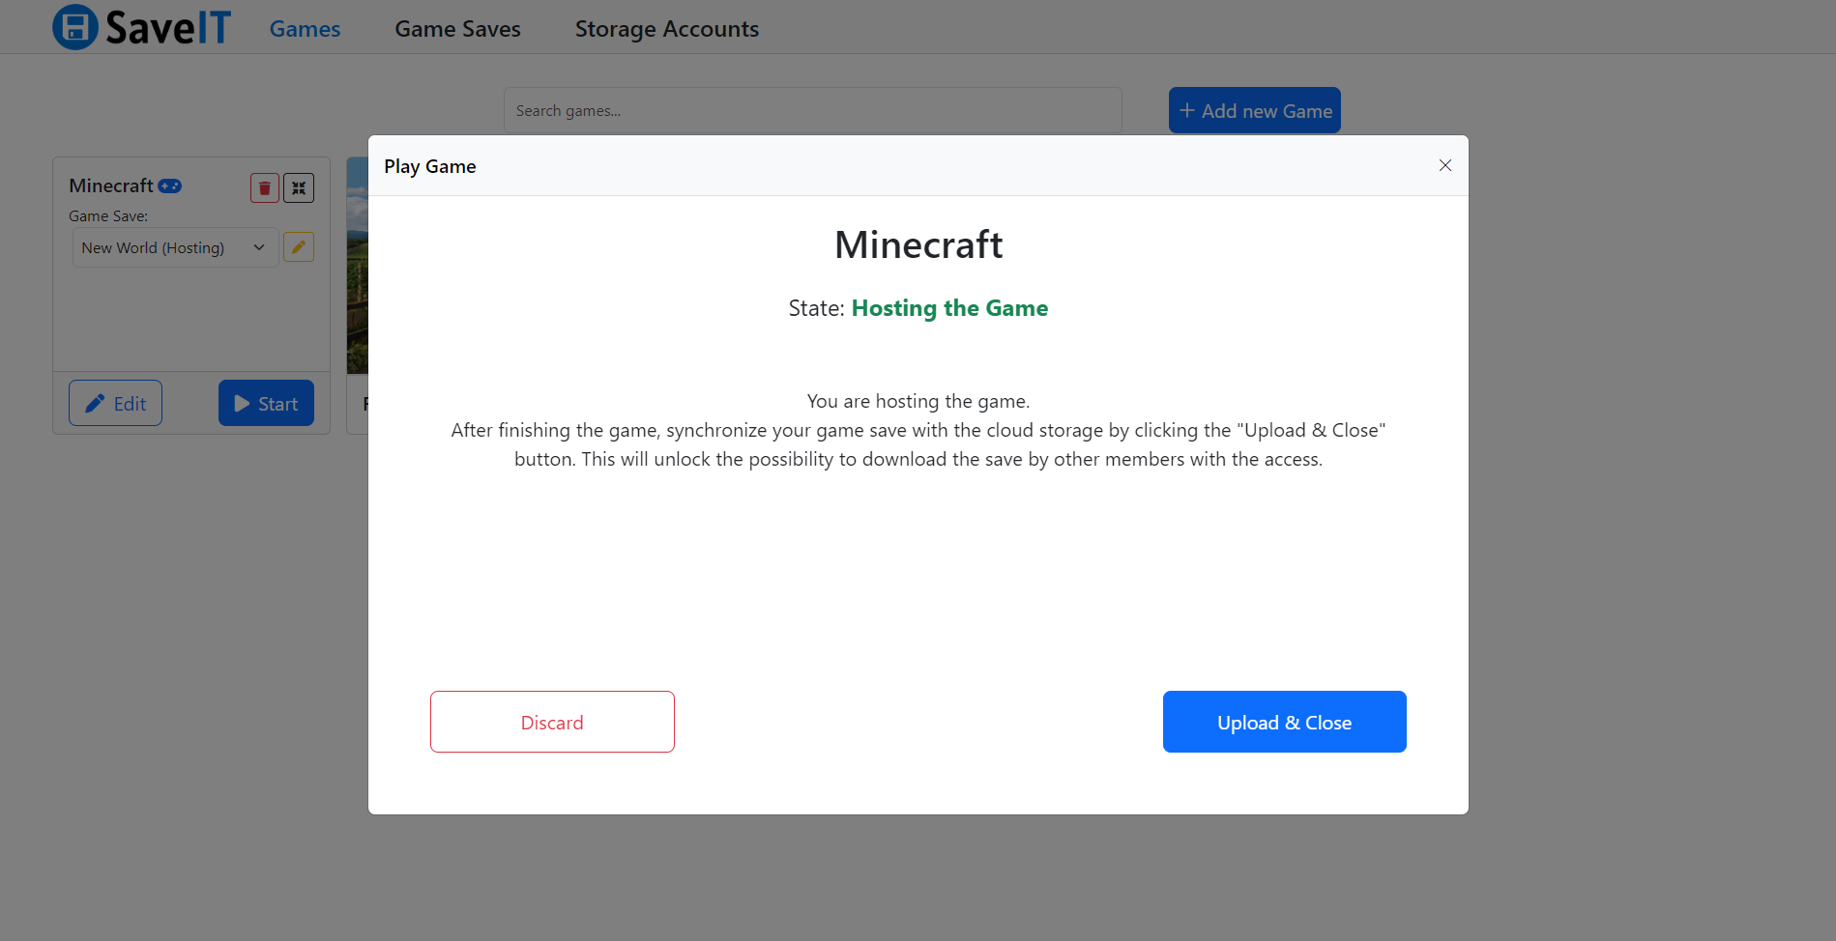Screen dimensions: 1836x941
Task: Switch to the Game Saves page
Action: pyautogui.click(x=457, y=29)
